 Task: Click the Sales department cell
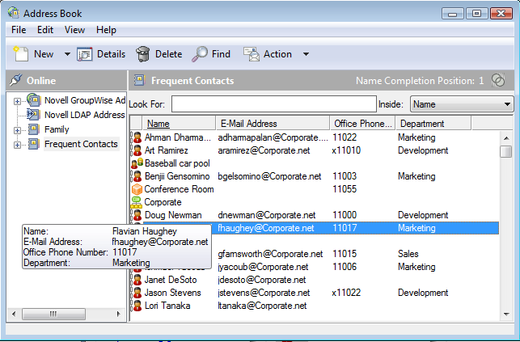408,254
